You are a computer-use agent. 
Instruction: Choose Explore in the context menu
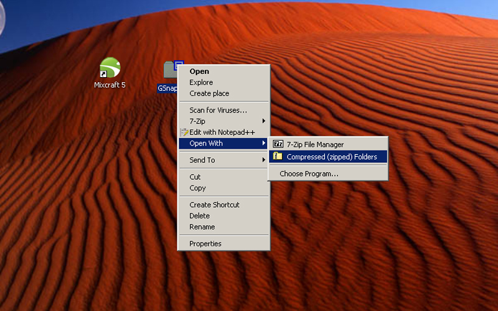pyautogui.click(x=223, y=83)
